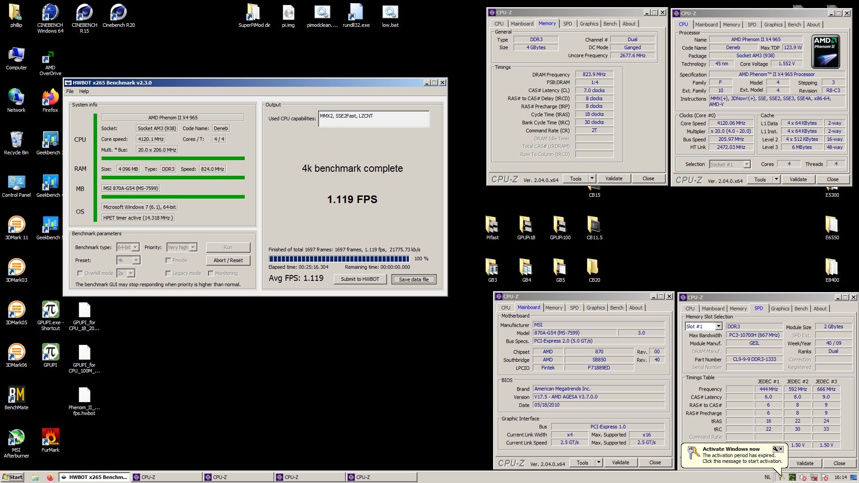This screenshot has height=483, width=859.
Task: Open the GPUPi1B folder
Action: point(526,228)
